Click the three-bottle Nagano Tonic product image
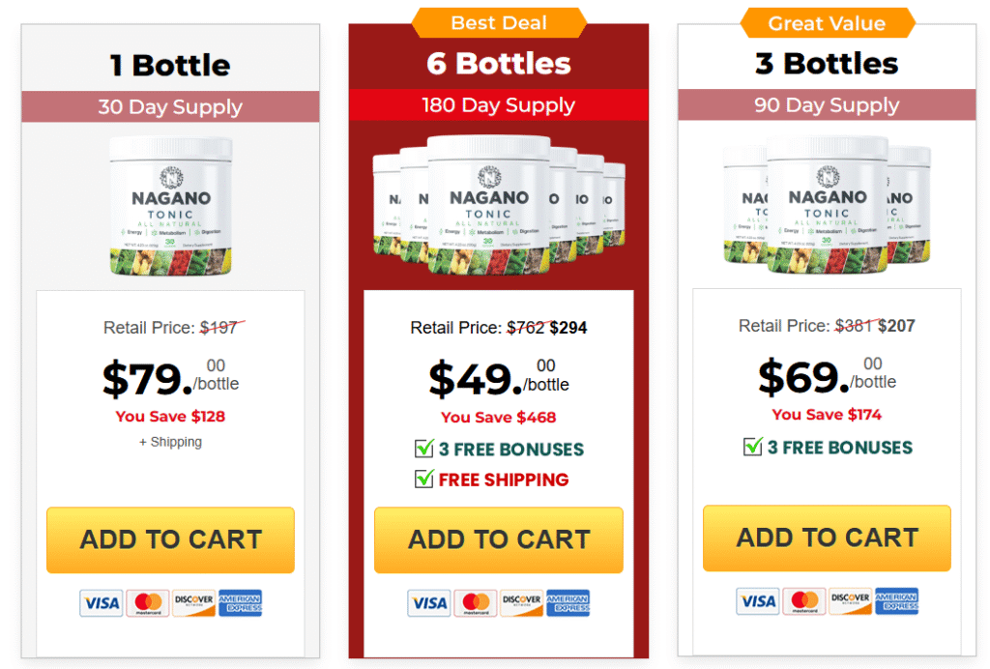The width and height of the screenshot is (990, 669). [x=828, y=205]
